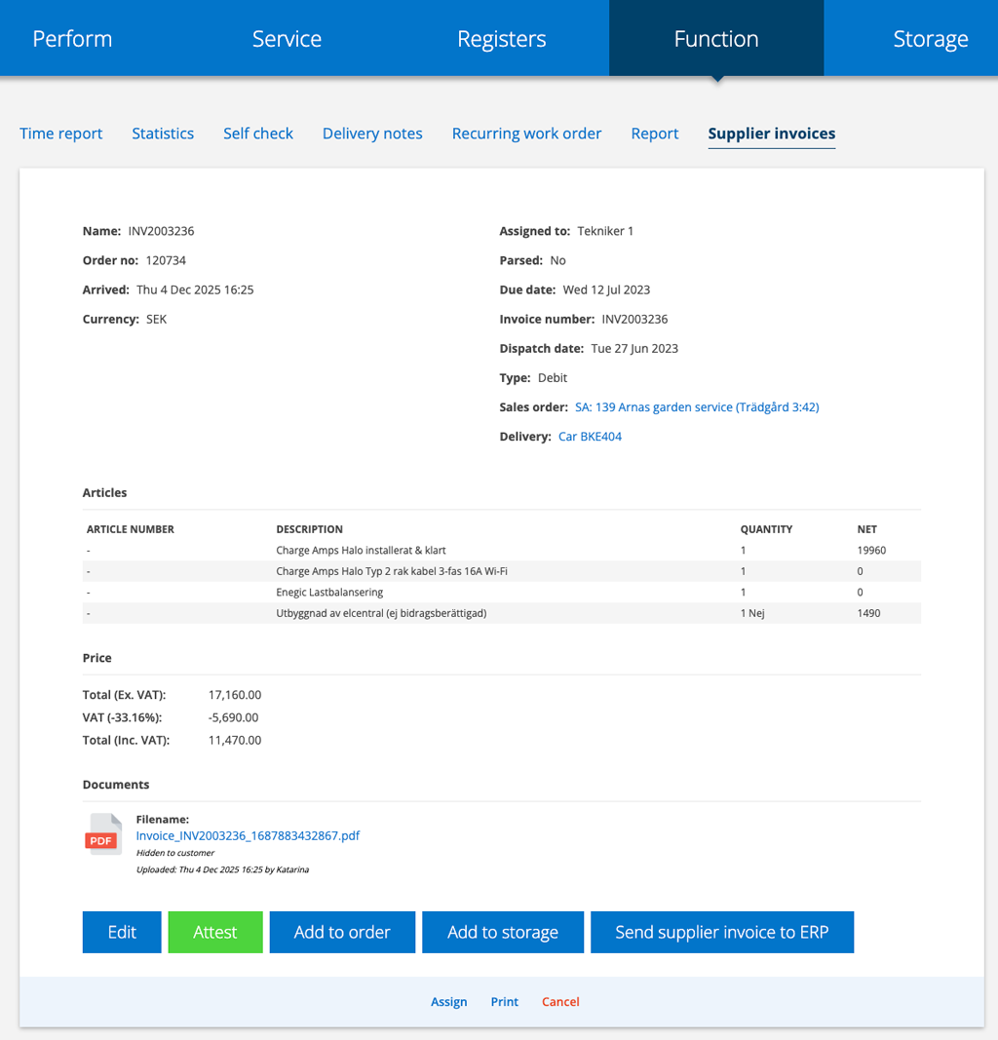Follow the Car BKE404 delivery link
Viewport: 998px width, 1040px height.
click(590, 437)
